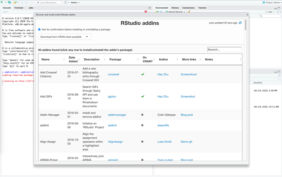Screen dimensions: 282x177
Task: Open the addinit package link
Action: (112, 125)
